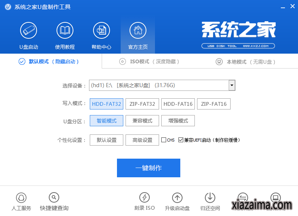Click the 个性化设置 label
The image size is (298, 216).
tap(72, 140)
